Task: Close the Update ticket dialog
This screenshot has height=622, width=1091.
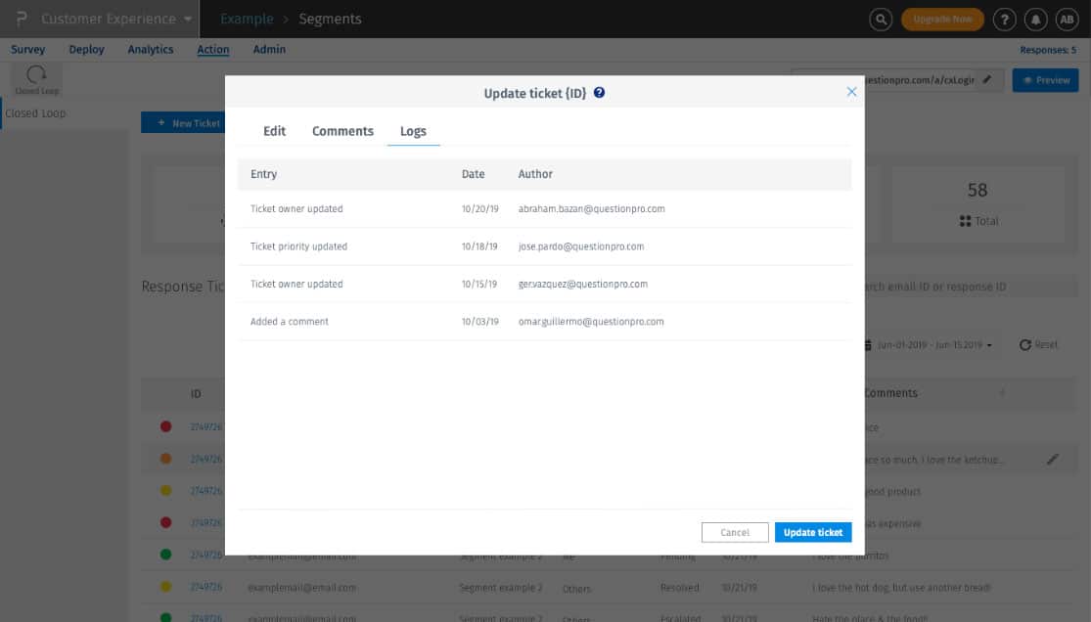Action: pyautogui.click(x=851, y=92)
